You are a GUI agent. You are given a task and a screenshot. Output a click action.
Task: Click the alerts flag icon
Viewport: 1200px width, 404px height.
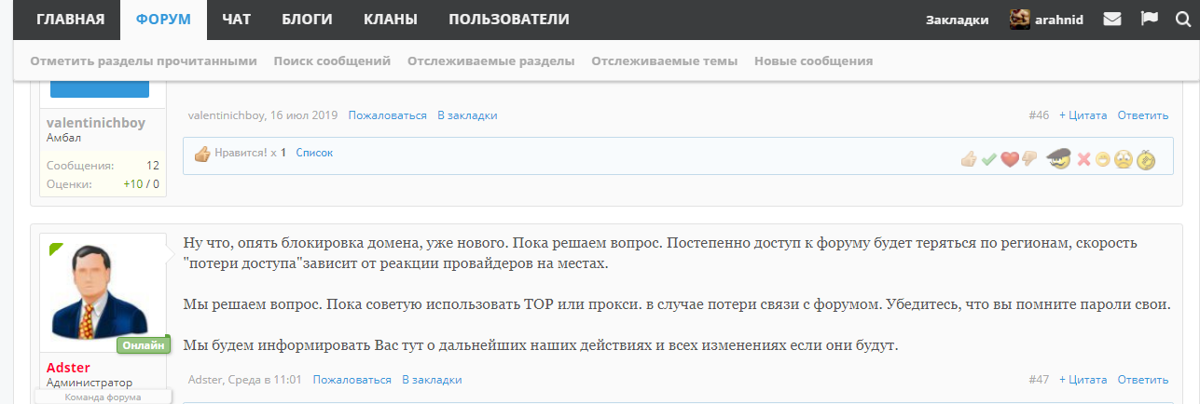click(x=1149, y=20)
